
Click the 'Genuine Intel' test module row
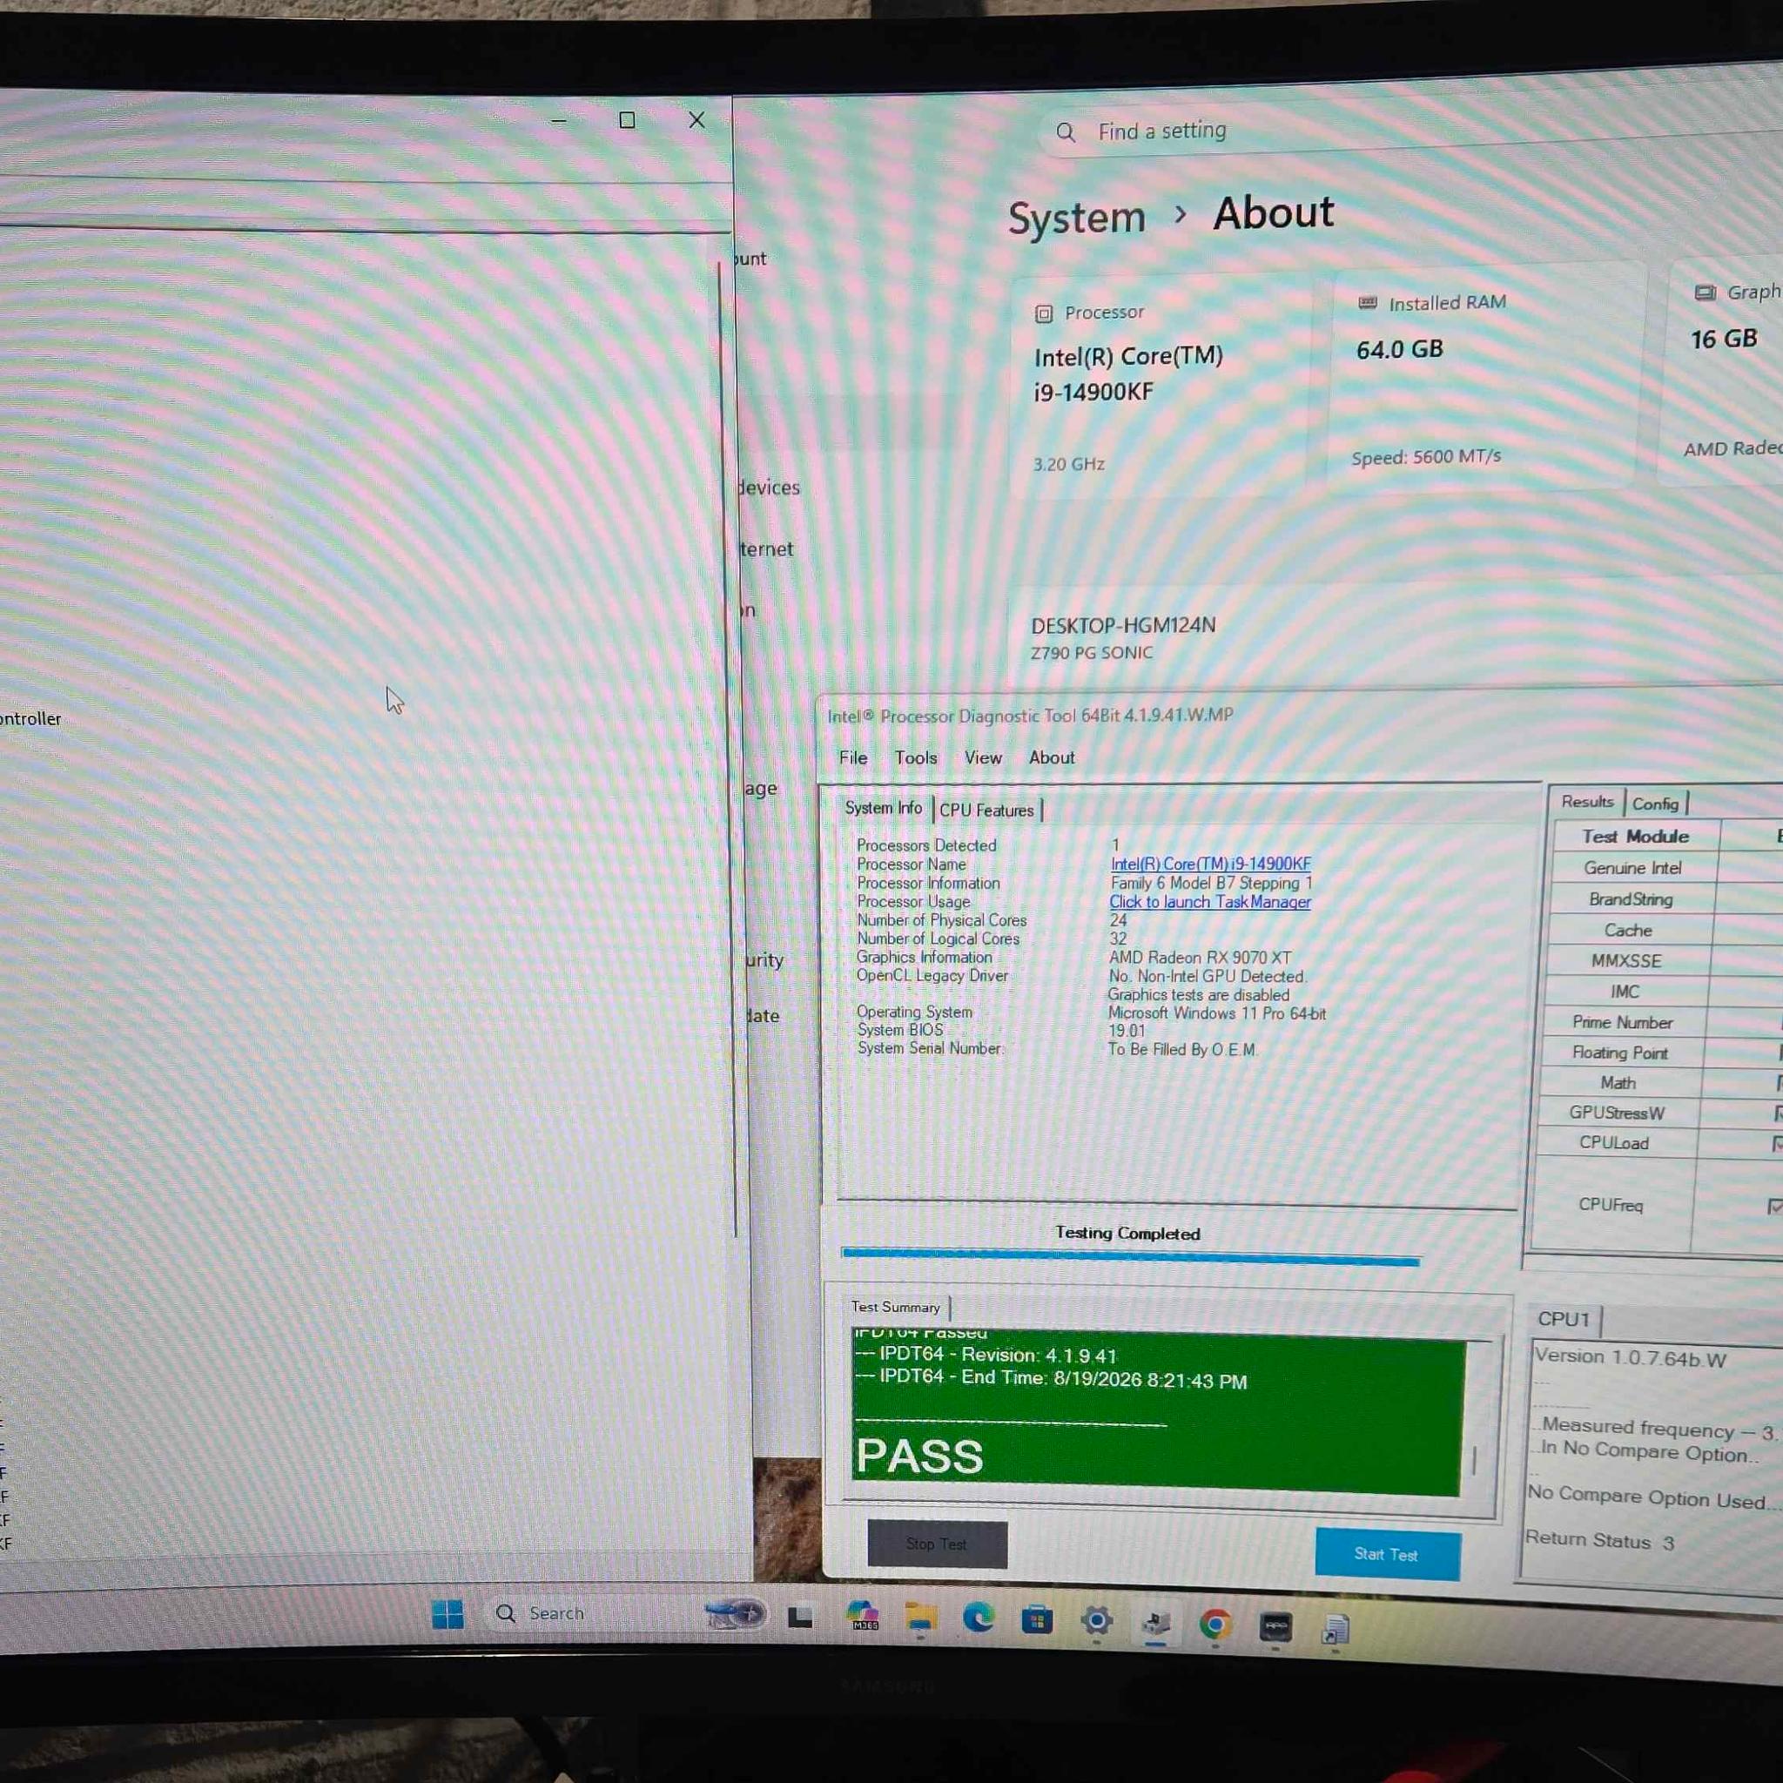click(x=1632, y=867)
